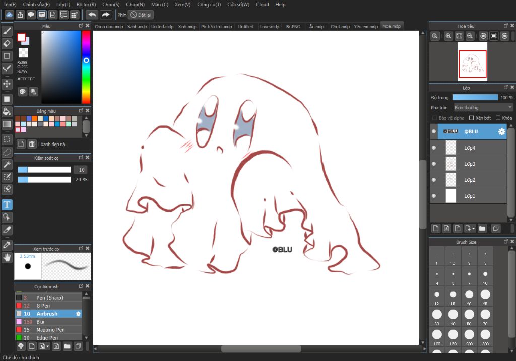Screen dimensions: 516x361
Task: Undock the Màu color panel
Action: tap(81, 26)
